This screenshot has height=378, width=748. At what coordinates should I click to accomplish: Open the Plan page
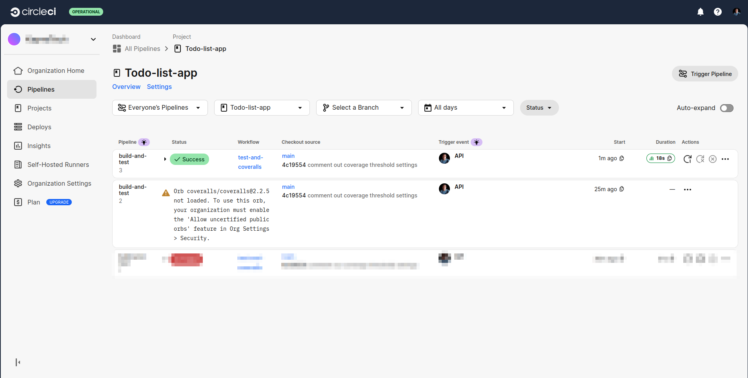tap(34, 202)
